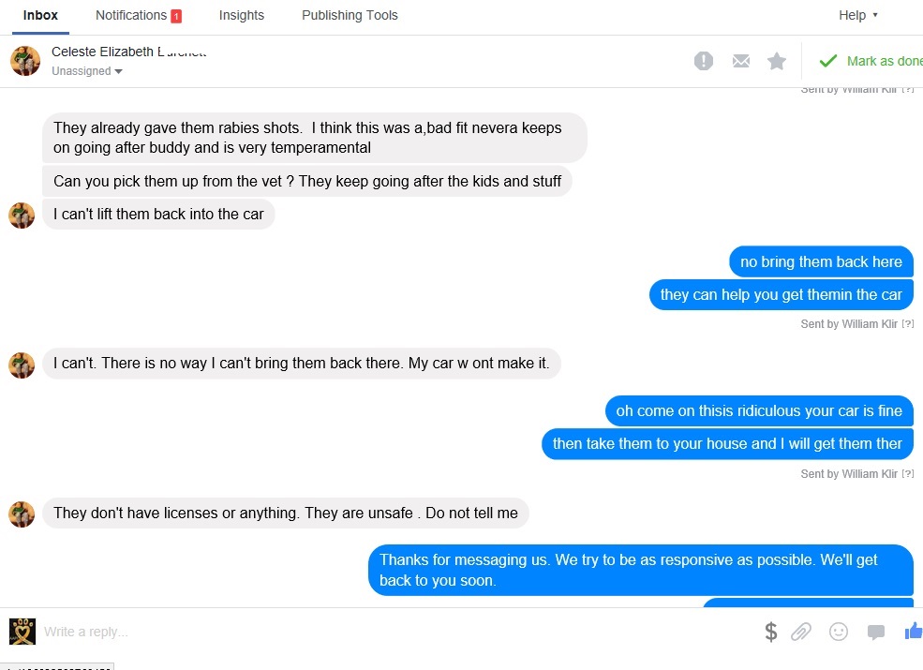
Task: Mark conversation as spam with exclamation icon
Action: 704,61
